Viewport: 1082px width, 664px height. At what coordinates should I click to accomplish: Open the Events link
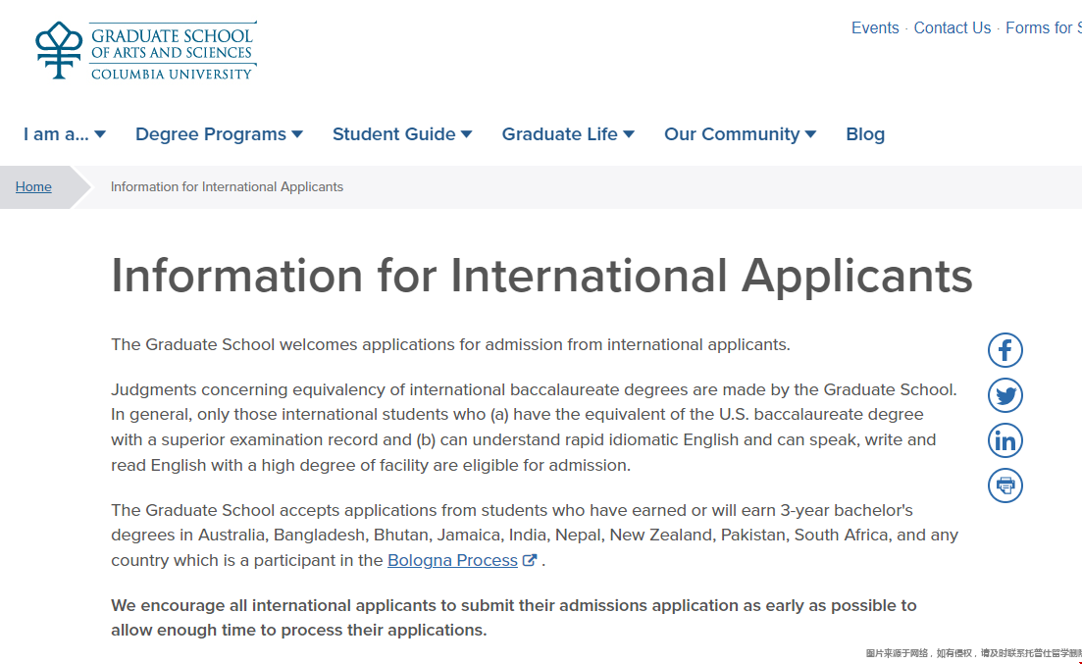point(875,28)
